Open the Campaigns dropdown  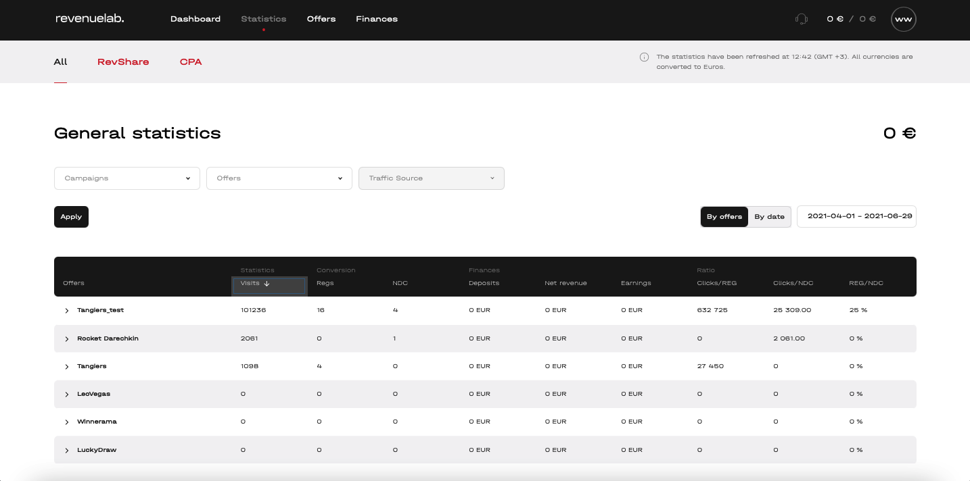(x=127, y=178)
